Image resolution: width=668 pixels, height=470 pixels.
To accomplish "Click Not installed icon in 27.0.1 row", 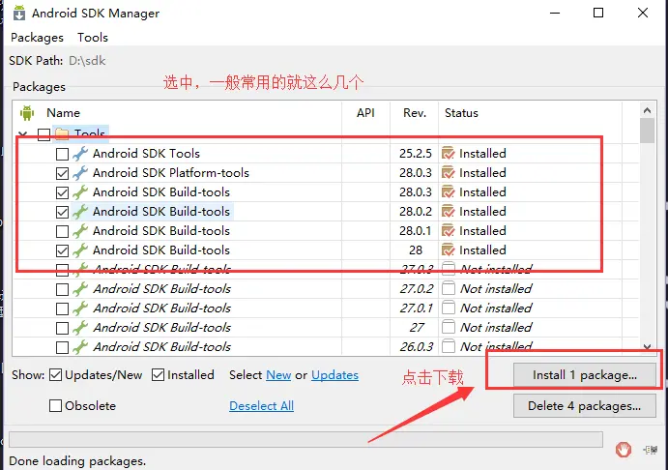I will [x=449, y=308].
